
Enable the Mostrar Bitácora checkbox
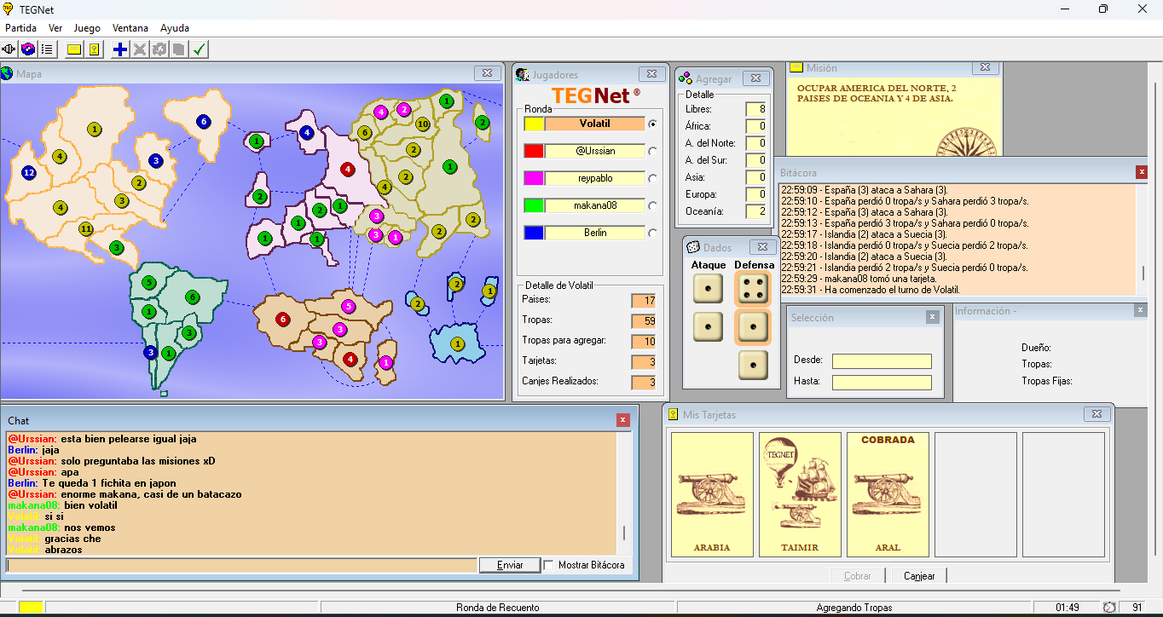pos(548,565)
